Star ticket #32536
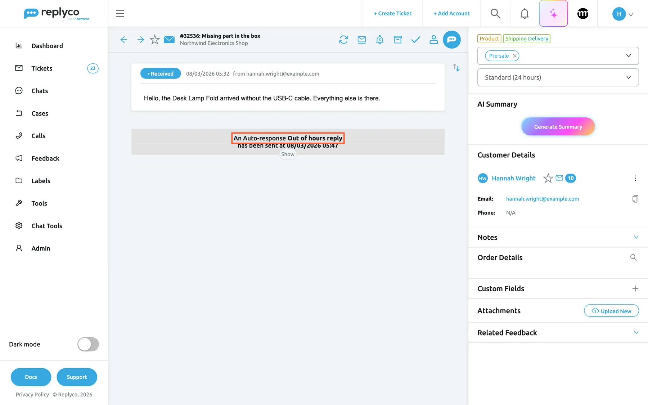The image size is (648, 405). [155, 39]
